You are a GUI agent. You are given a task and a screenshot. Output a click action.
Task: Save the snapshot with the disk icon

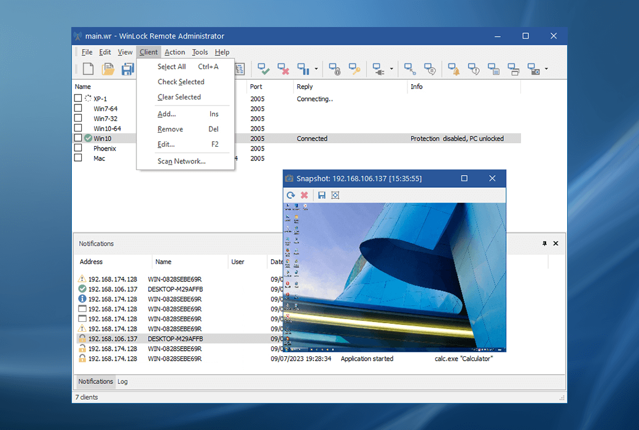(x=322, y=195)
